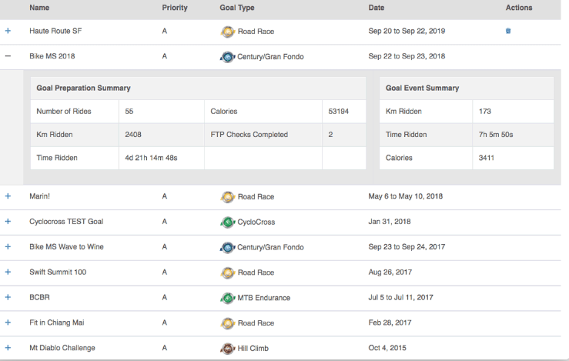Click the CycloCross goal type icon

click(227, 222)
